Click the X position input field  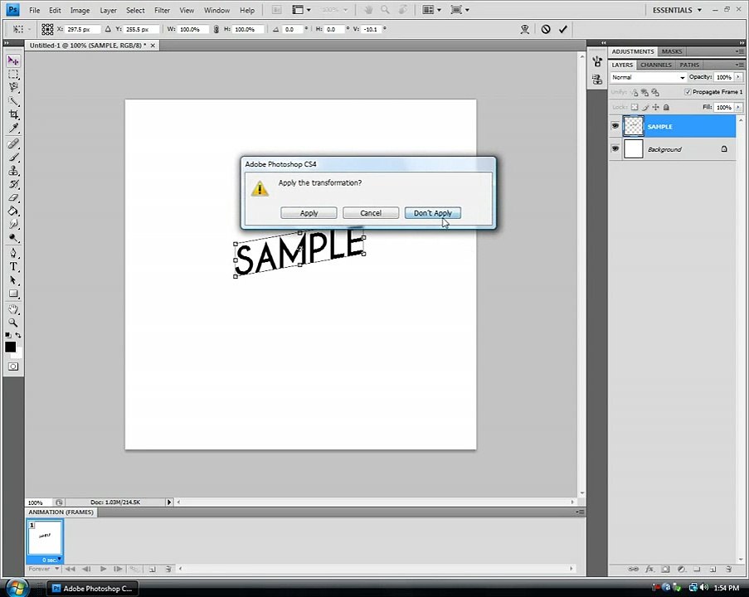82,29
